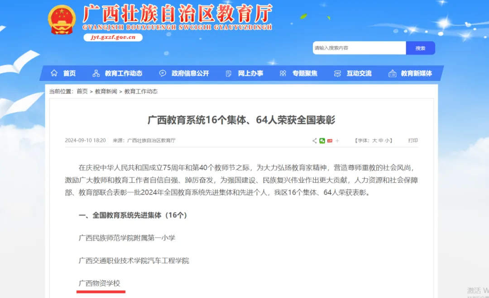Click the 搜索 search button
This screenshot has width=489, height=298.
[x=420, y=48]
